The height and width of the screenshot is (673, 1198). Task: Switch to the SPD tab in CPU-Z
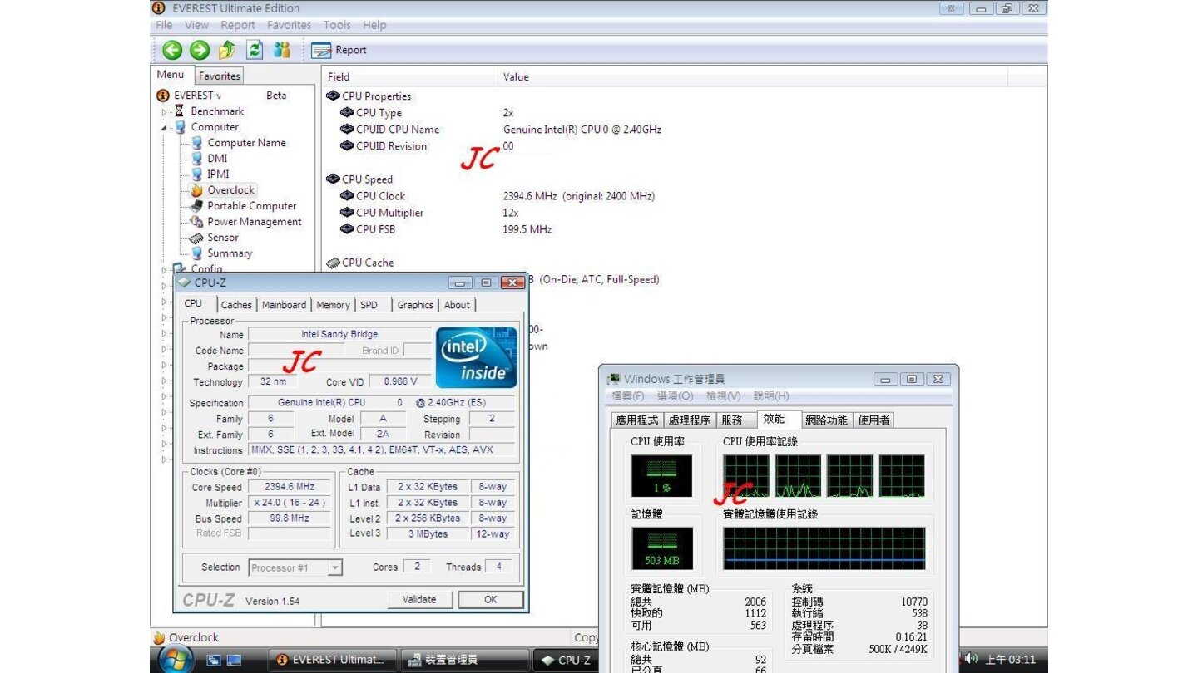pos(369,305)
